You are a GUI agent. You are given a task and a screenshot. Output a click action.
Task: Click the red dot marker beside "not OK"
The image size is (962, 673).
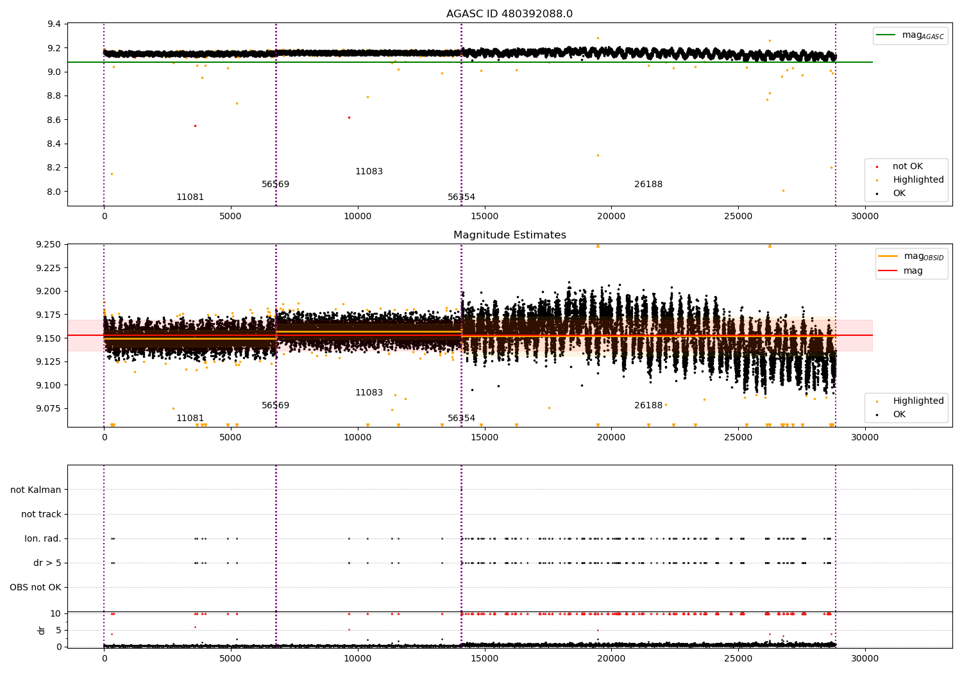click(877, 167)
